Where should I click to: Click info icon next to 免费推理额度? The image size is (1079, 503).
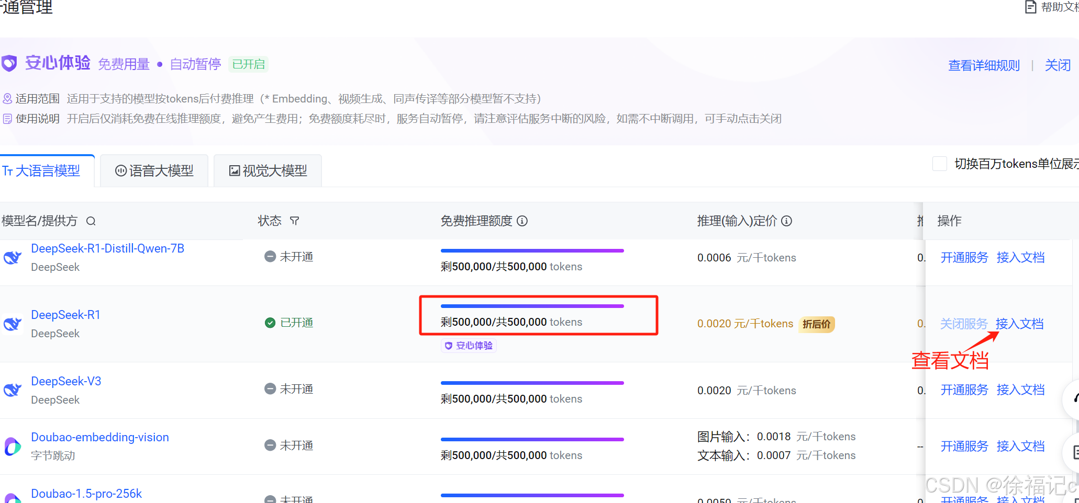tap(522, 221)
